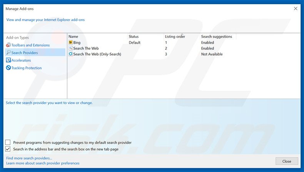Open Learn more about search provider preferences

click(x=43, y=163)
